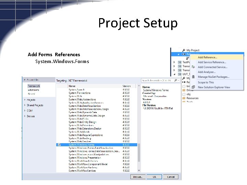Select the System.Workflow.ComponentModel row
This screenshot has width=247, height=185.
(x=97, y=164)
